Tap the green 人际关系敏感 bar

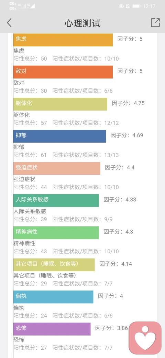(x=56, y=200)
